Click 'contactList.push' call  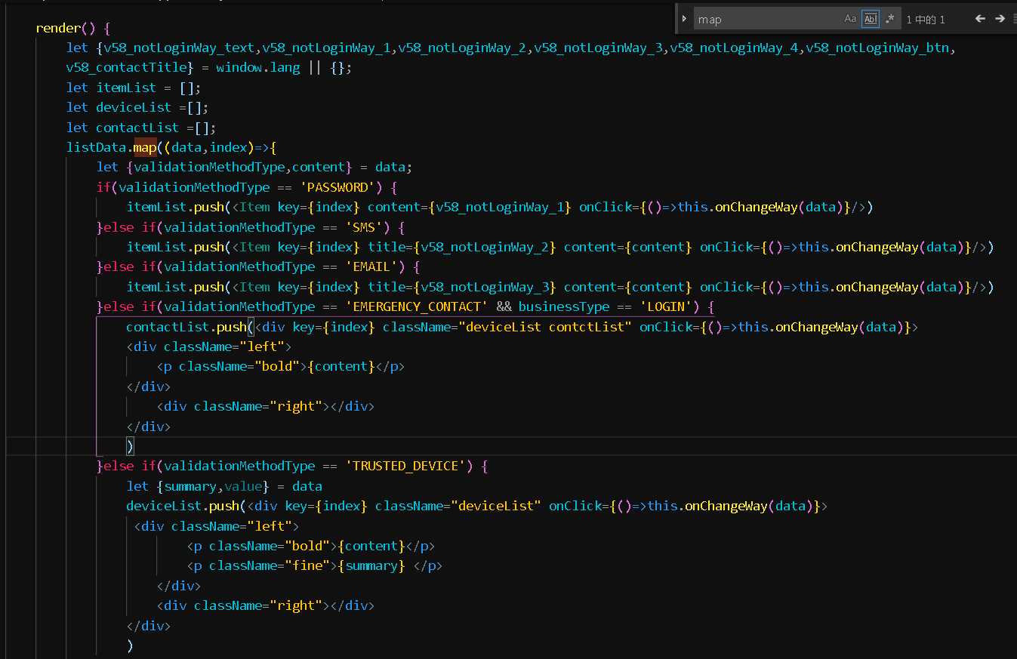186,327
